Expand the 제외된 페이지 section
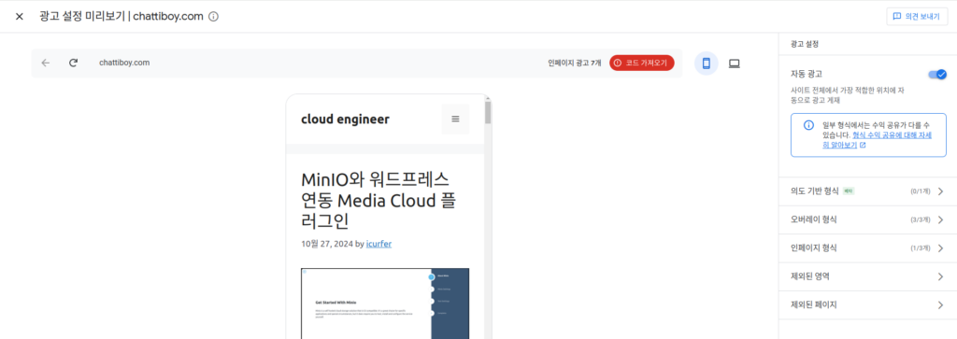 (x=867, y=304)
